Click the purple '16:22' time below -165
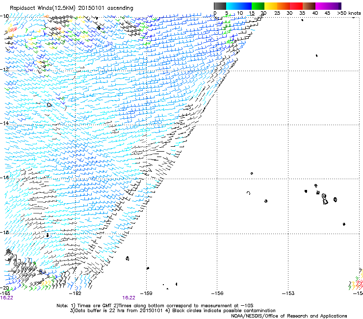Viewport: 363px width, 319px height. [7, 298]
